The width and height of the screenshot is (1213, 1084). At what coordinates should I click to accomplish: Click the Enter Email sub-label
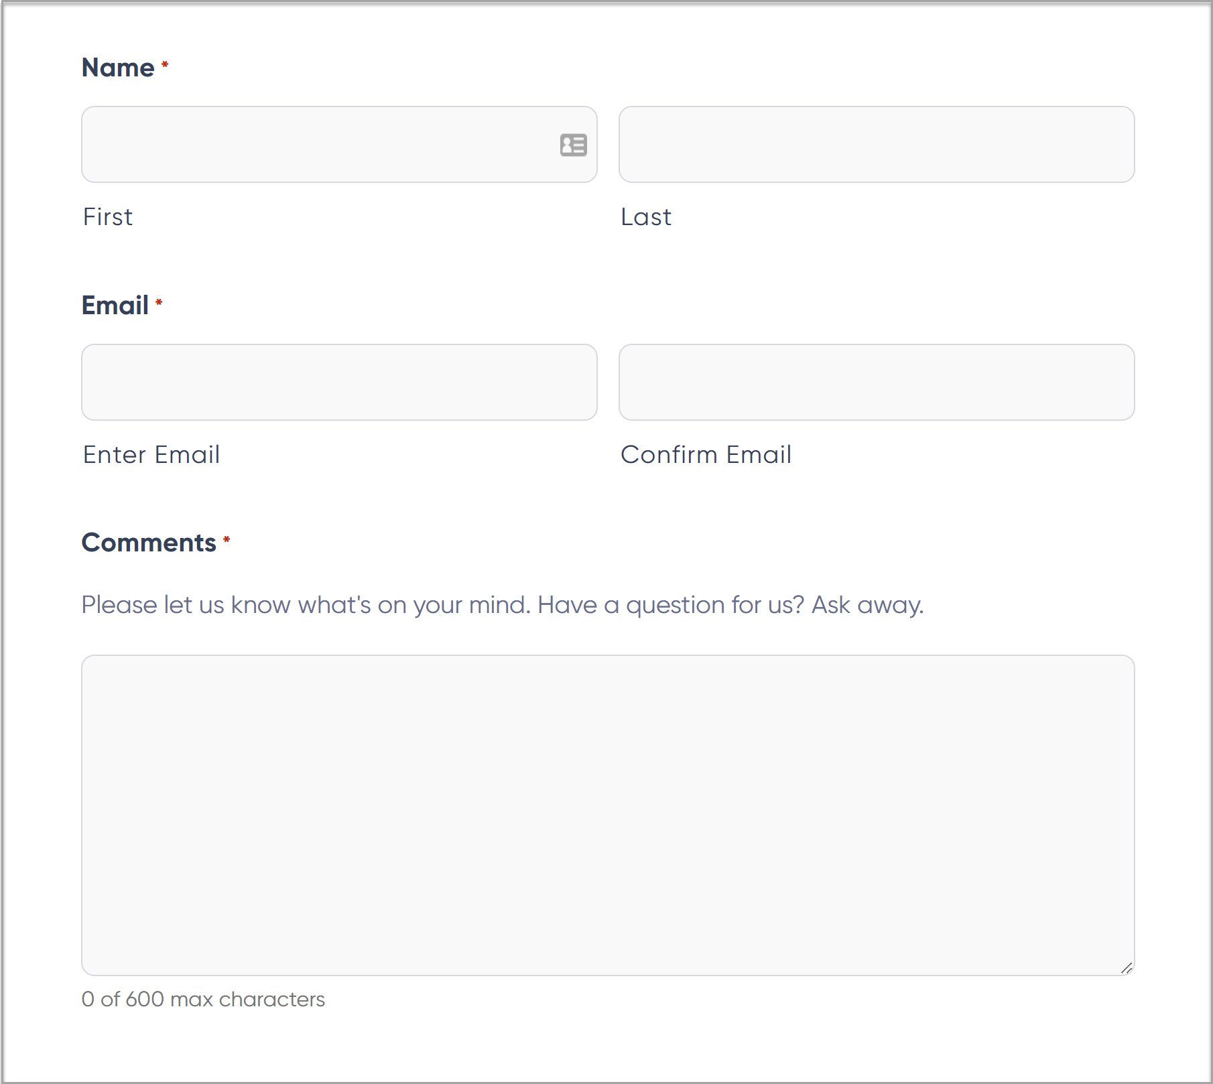(x=151, y=455)
